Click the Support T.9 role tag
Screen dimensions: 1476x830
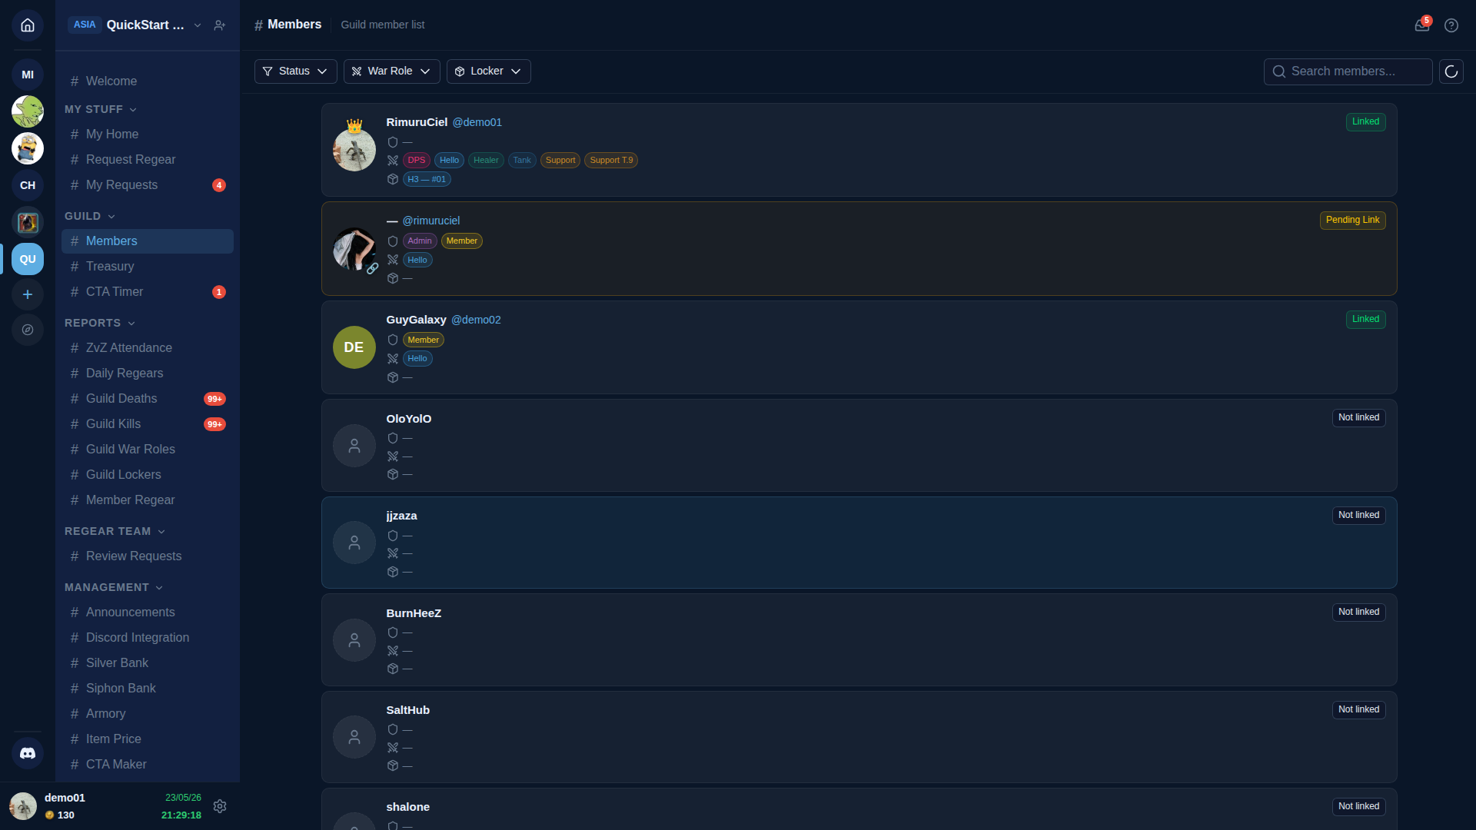(x=611, y=161)
